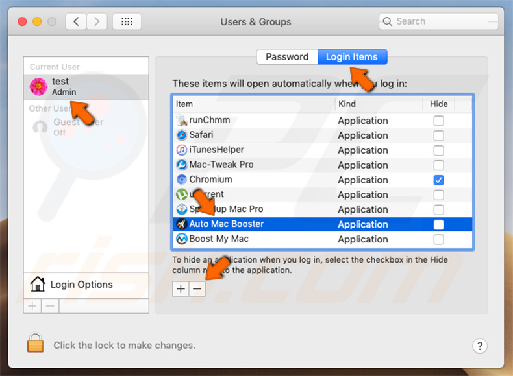Click Application kind in Chromium row

point(363,180)
